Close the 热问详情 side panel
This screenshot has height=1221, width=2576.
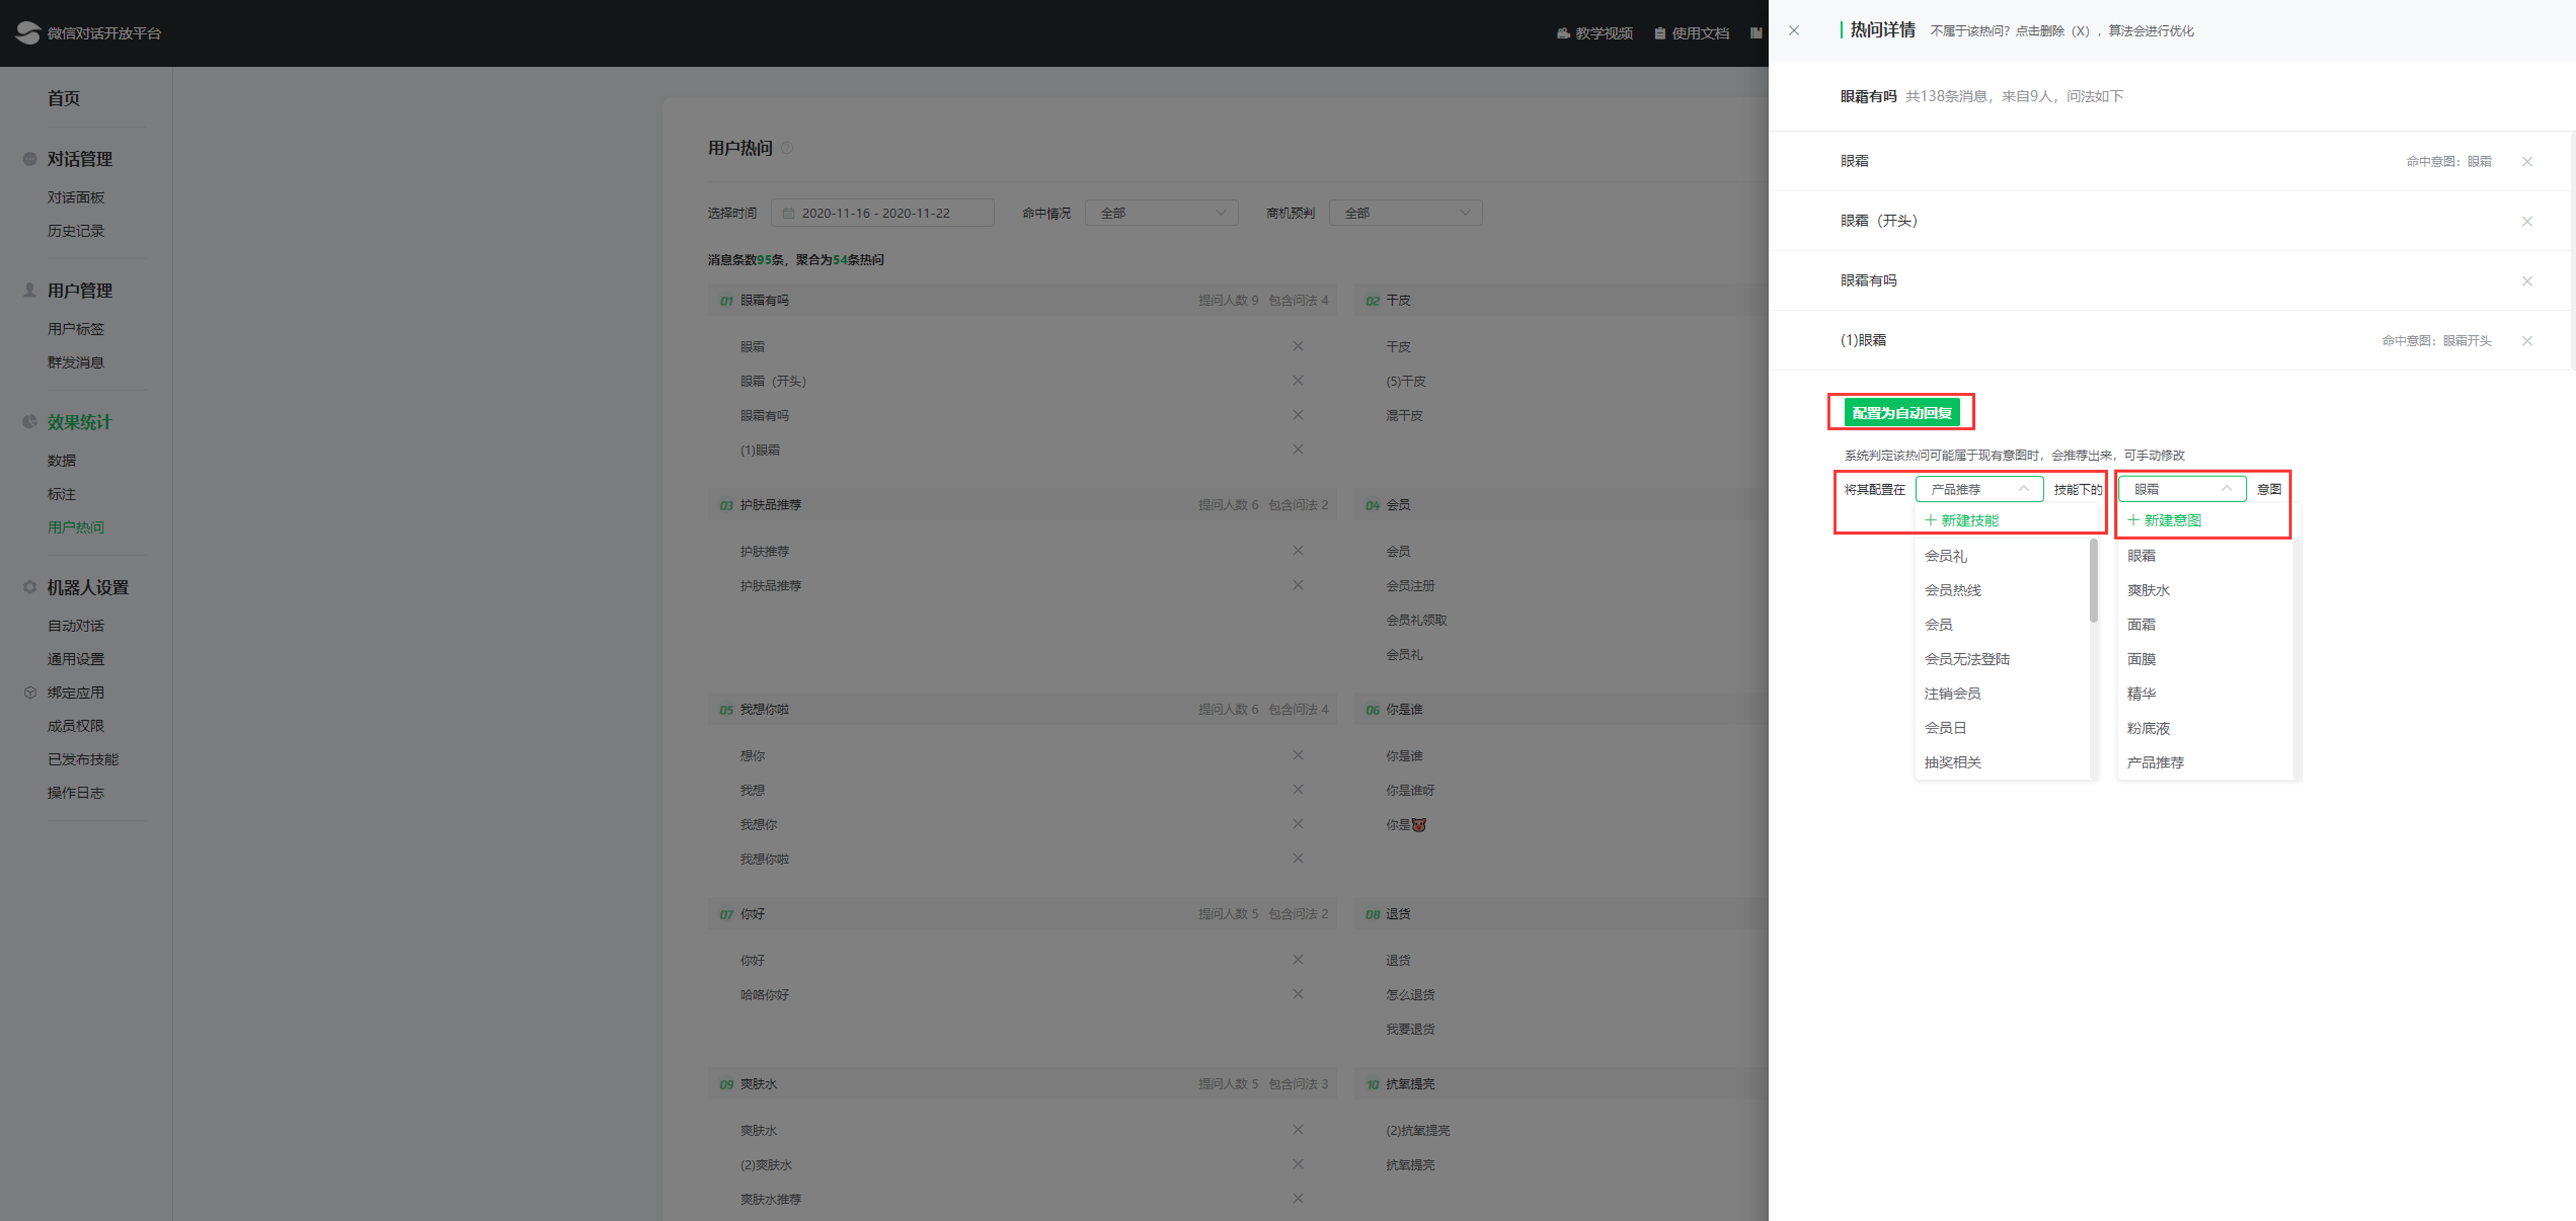[x=1794, y=31]
